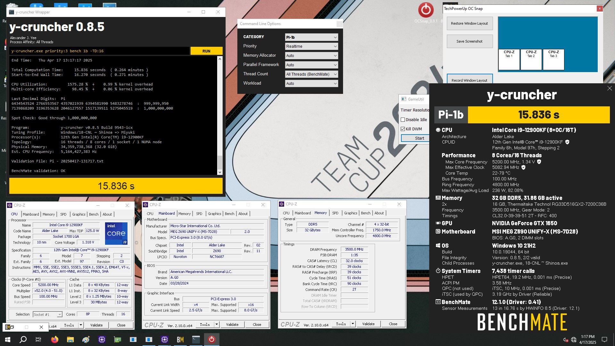Open Bench tab in the right CPU-Z window
This screenshot has height=346, width=615.
365,213
